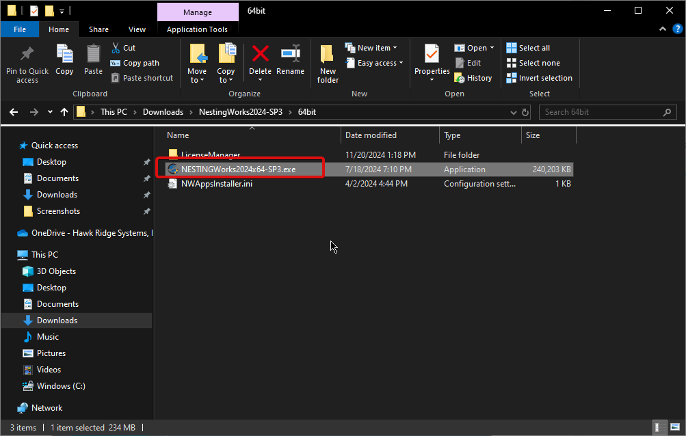The width and height of the screenshot is (686, 436).
Task: Open the Open dropdown in ribbon
Action: point(474,48)
